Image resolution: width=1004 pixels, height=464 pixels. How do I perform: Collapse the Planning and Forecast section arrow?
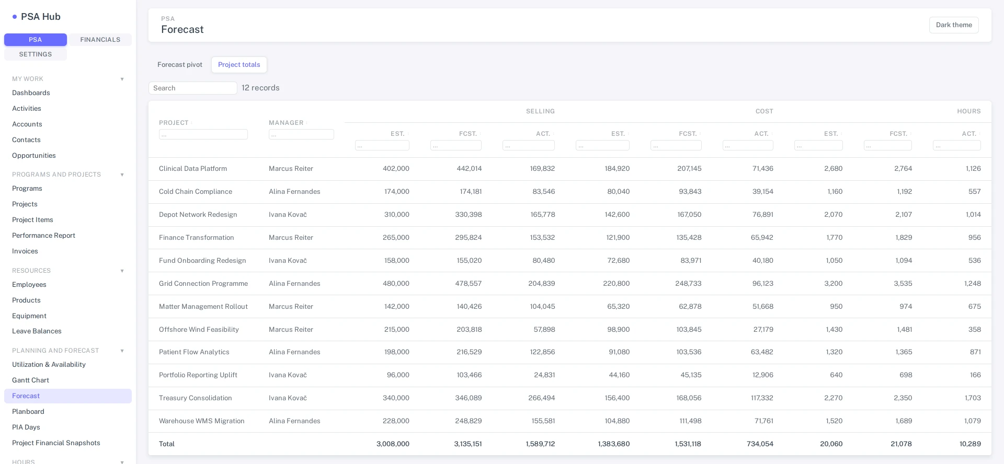122,351
